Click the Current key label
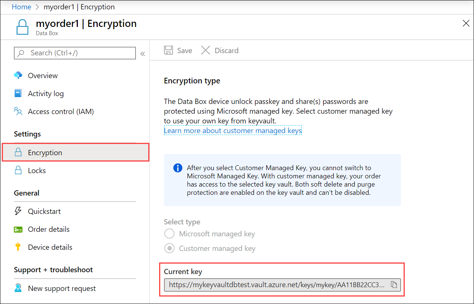This screenshot has width=474, height=304. click(183, 272)
